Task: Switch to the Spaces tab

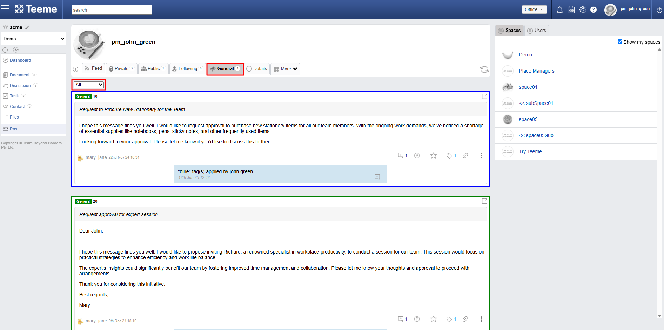Action: [509, 31]
